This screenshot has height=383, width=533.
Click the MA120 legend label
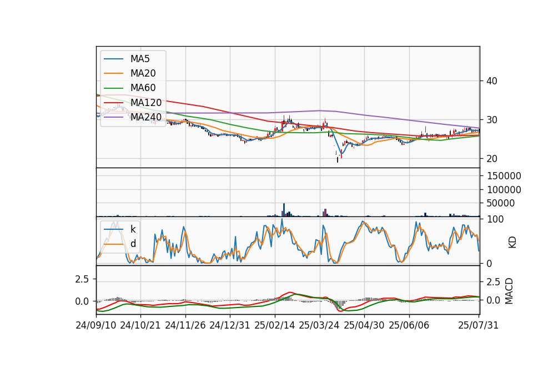146,102
